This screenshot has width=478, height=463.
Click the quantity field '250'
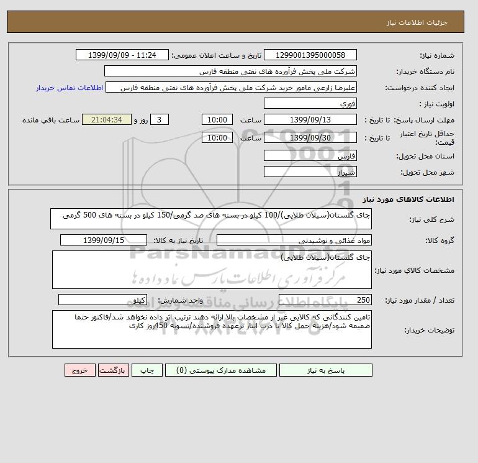tap(325, 300)
